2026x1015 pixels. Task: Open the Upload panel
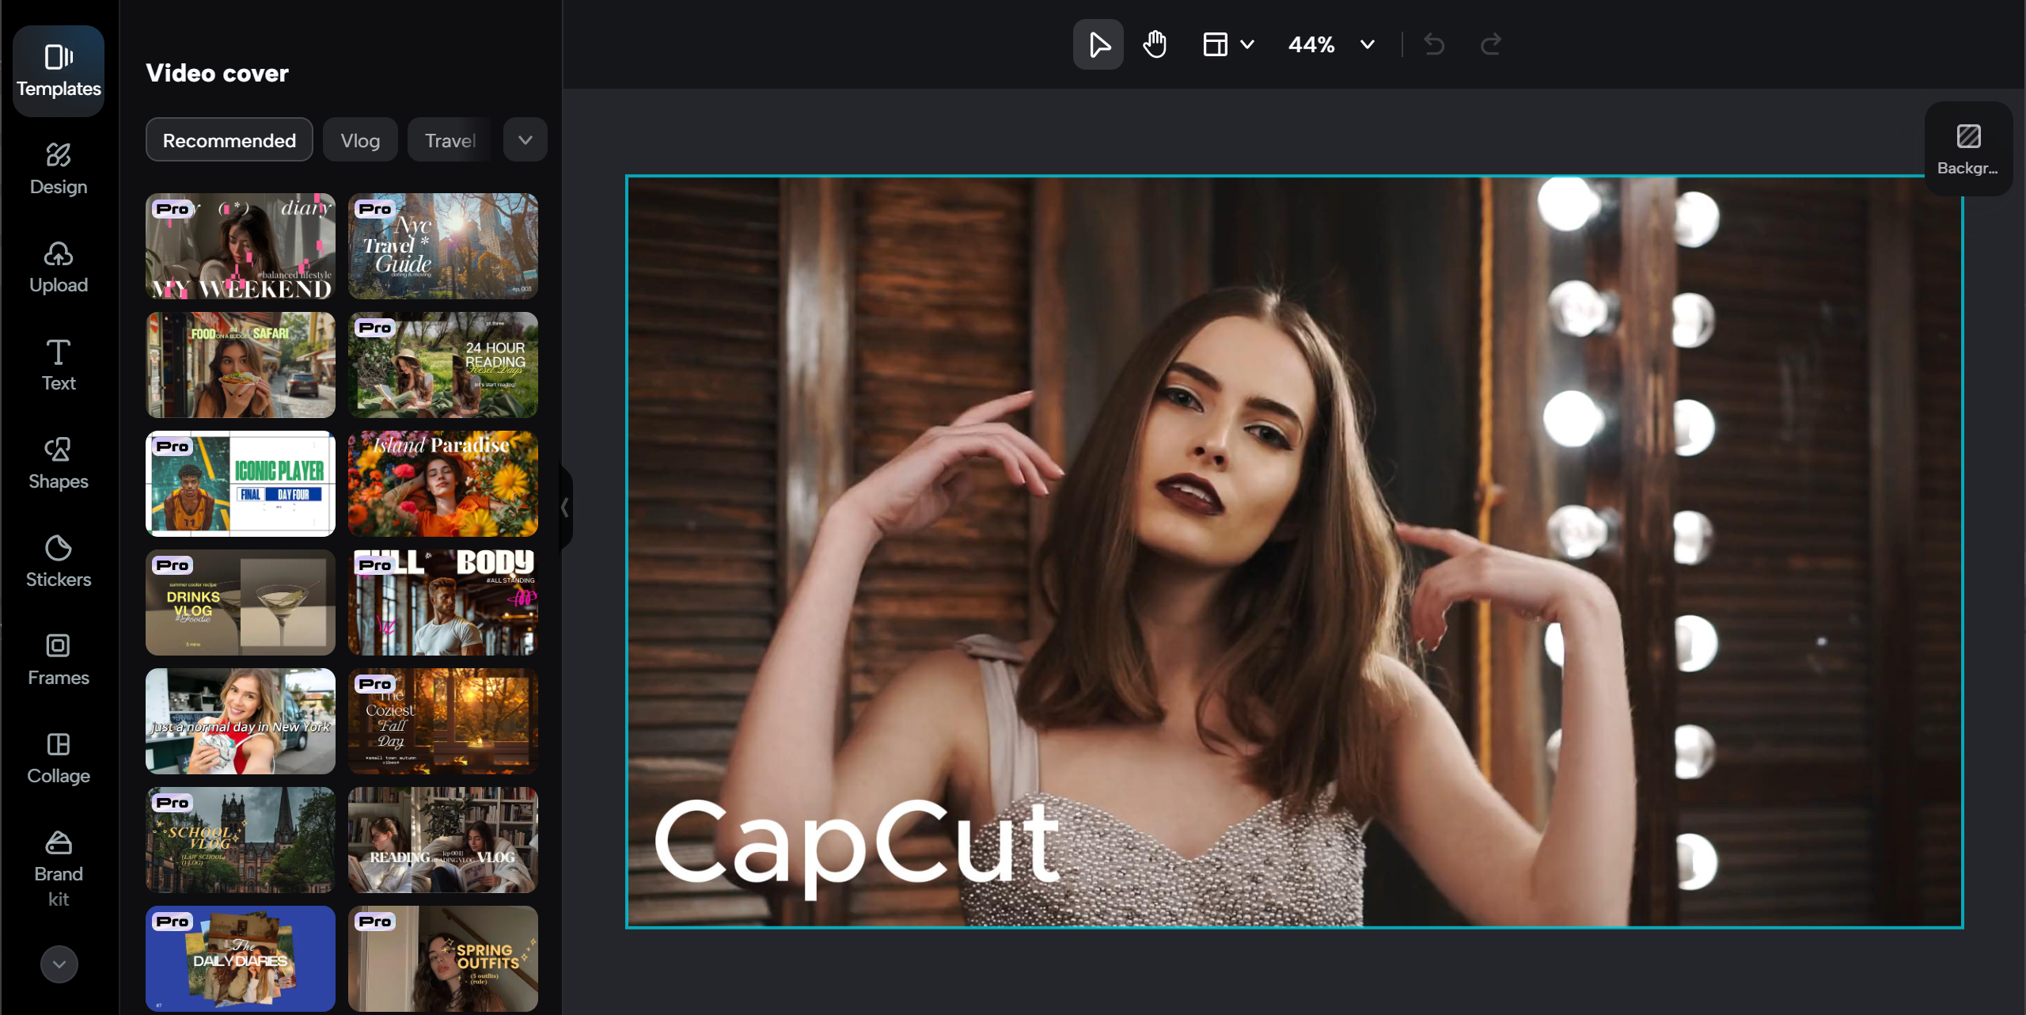tap(59, 267)
